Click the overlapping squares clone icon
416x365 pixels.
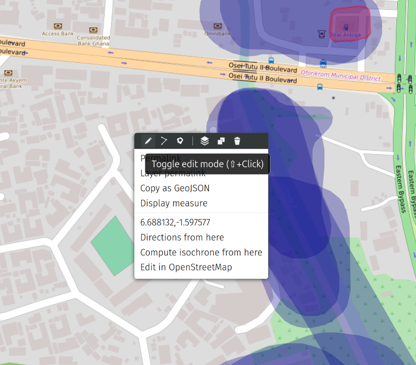pos(221,141)
